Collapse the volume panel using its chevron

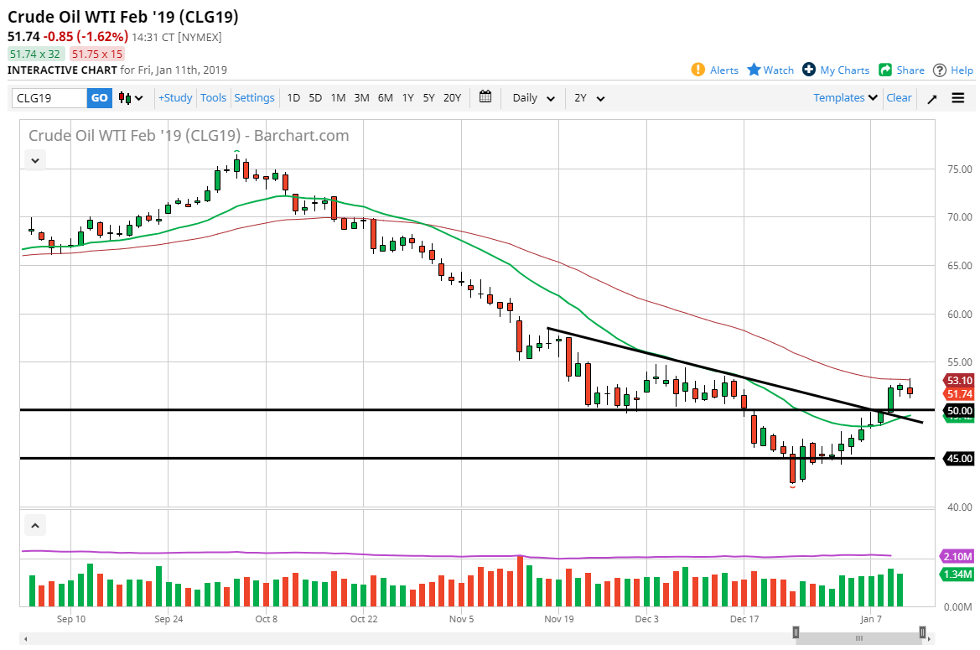pos(34,524)
